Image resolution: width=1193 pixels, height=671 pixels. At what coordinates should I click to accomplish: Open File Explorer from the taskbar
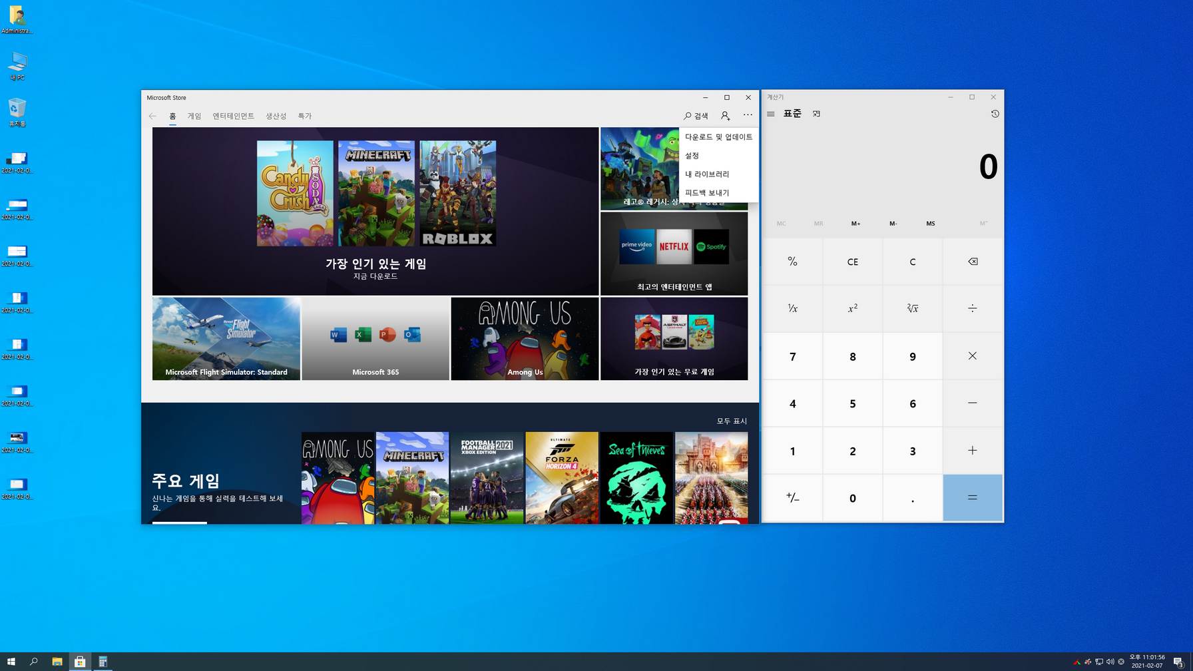(x=57, y=662)
